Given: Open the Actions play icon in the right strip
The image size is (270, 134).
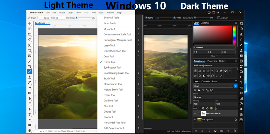Looking at the screenshot, I should pos(241,104).
